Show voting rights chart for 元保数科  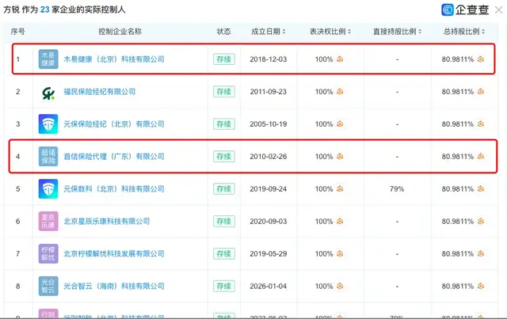pos(340,188)
